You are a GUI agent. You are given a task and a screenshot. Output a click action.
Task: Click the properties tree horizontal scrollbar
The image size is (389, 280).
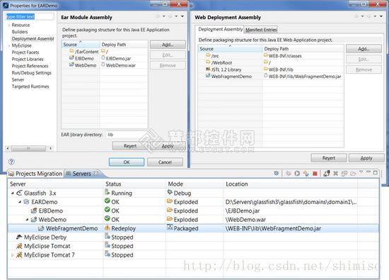29,148
